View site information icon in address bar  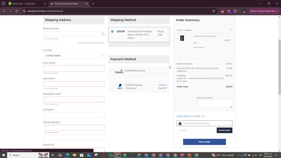(24, 11)
